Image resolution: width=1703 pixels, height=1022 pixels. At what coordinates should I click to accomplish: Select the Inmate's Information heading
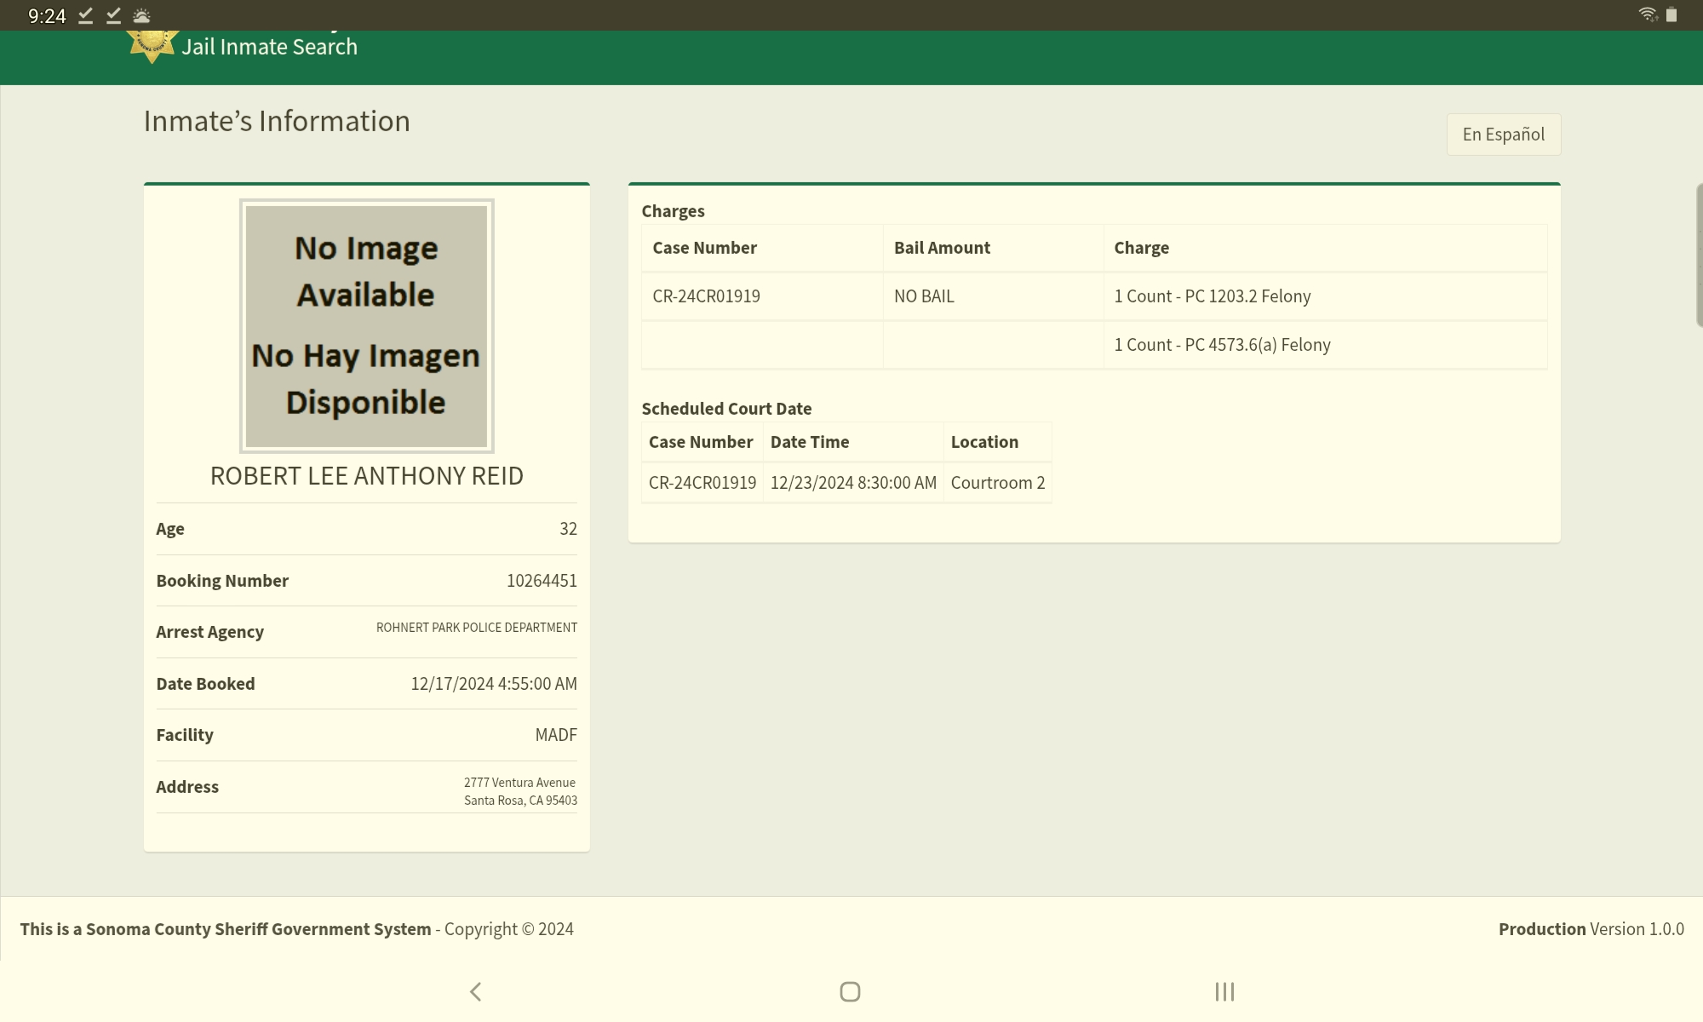coord(277,121)
